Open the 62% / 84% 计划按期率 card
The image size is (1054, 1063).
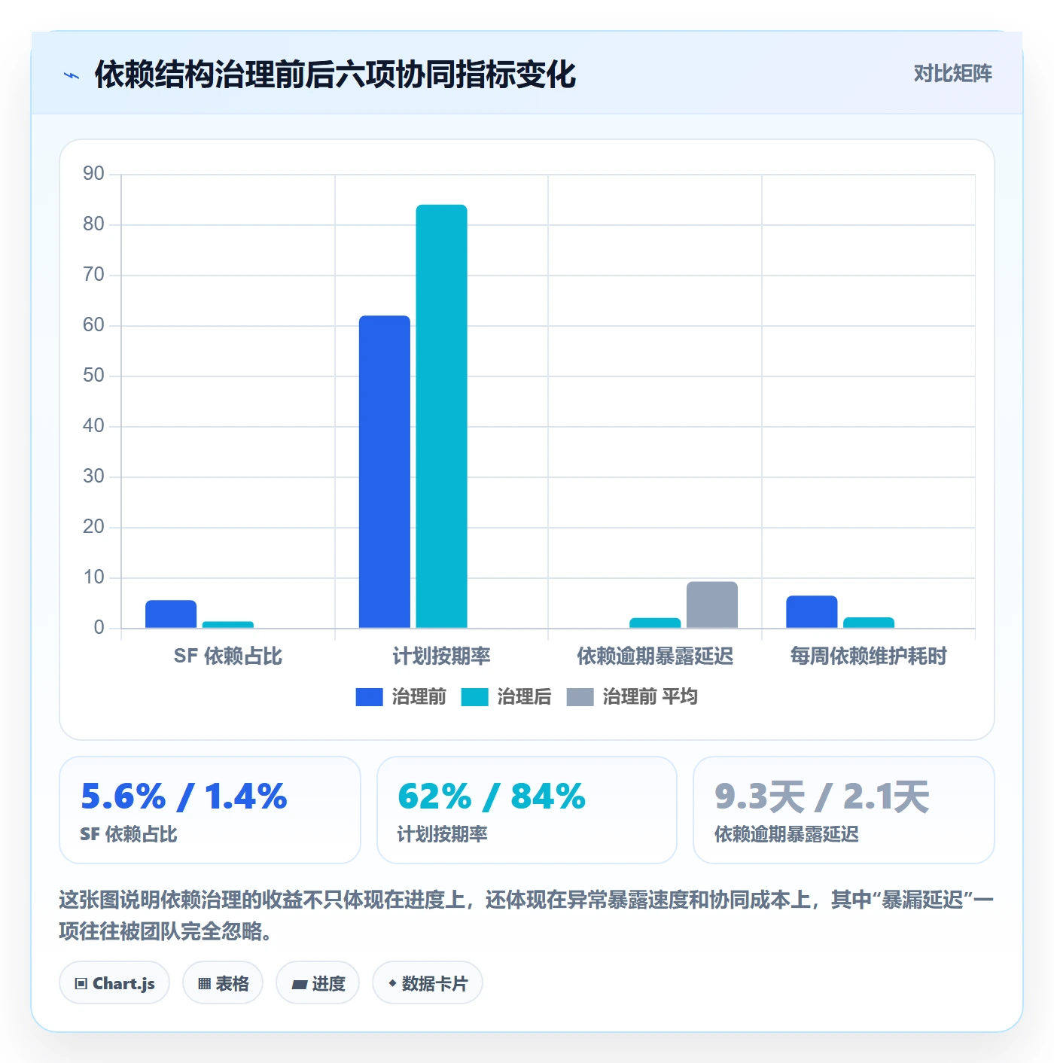point(527,810)
